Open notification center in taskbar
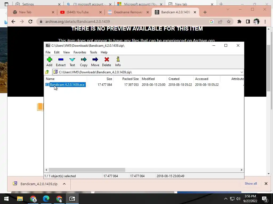This screenshot has height=204, width=273. point(265,199)
